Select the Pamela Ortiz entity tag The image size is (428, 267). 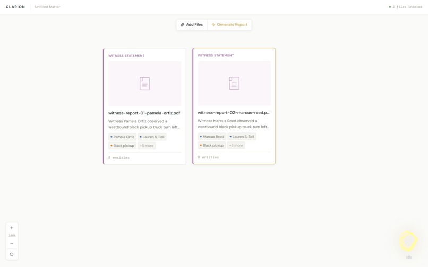(x=122, y=137)
